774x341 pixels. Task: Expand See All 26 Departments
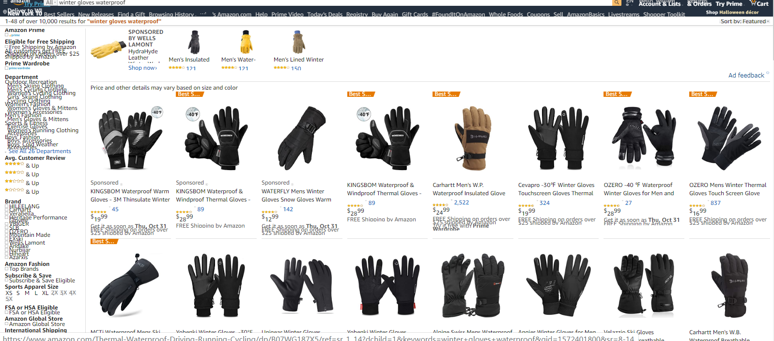(x=40, y=151)
